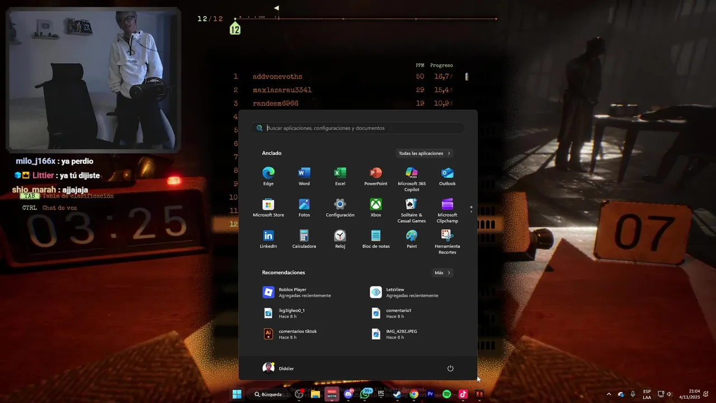Click player addvonevoths in leaderboard
The height and width of the screenshot is (403, 716).
[x=277, y=77]
